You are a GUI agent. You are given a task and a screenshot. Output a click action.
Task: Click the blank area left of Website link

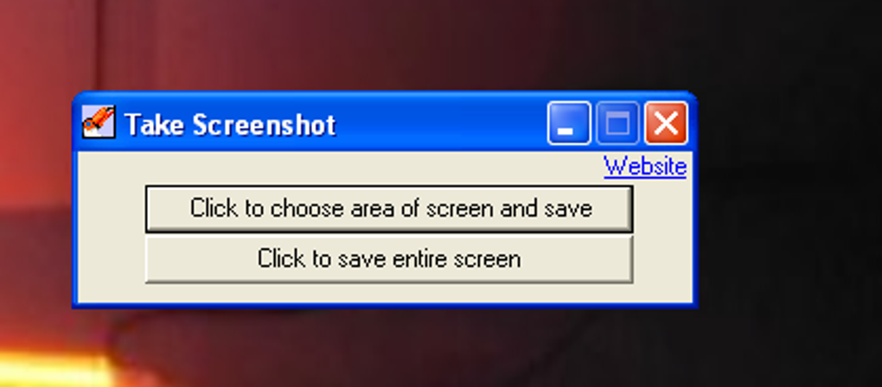337,168
